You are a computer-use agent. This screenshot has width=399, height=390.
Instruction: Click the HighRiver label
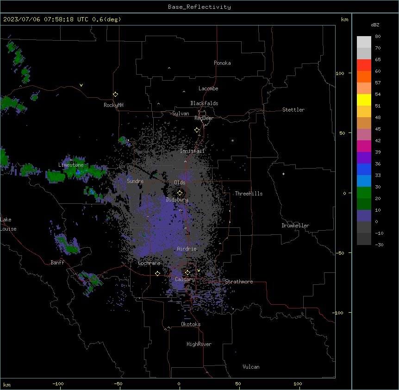[x=199, y=344]
